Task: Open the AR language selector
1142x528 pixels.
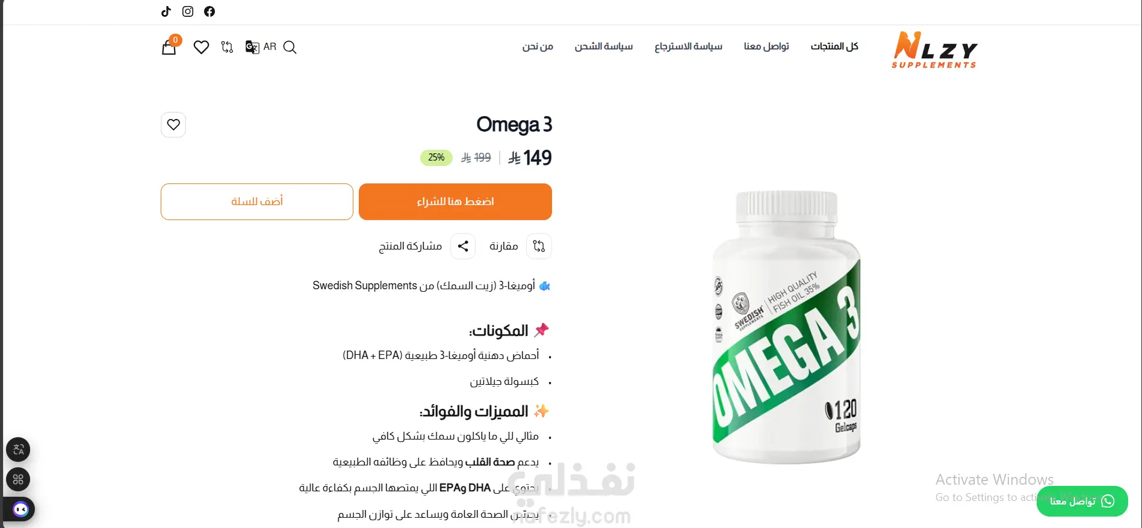Action: pos(261,47)
